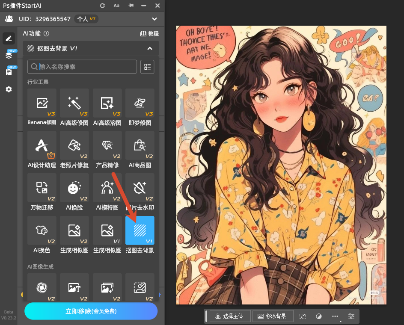404x325 pixels.
Task: Select the AI换脸 tool
Action: click(74, 188)
